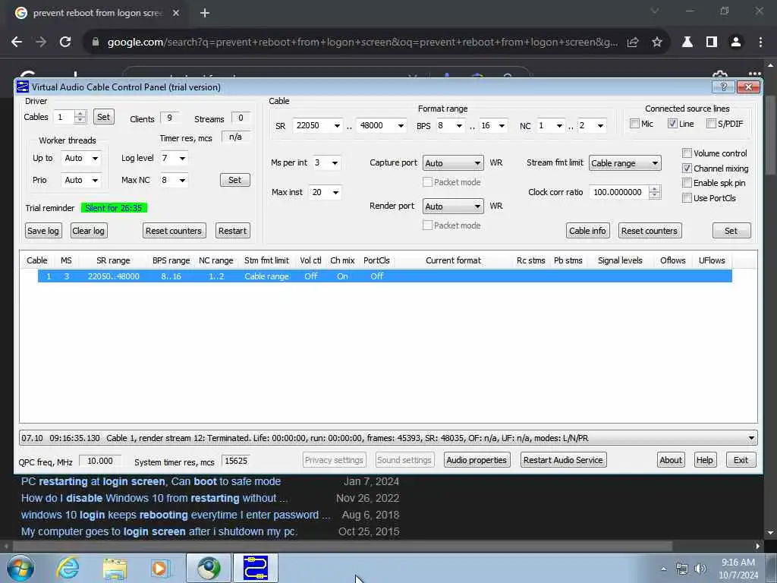
Task: Switch to Virtual Audio Cable taskbar button
Action: click(256, 568)
